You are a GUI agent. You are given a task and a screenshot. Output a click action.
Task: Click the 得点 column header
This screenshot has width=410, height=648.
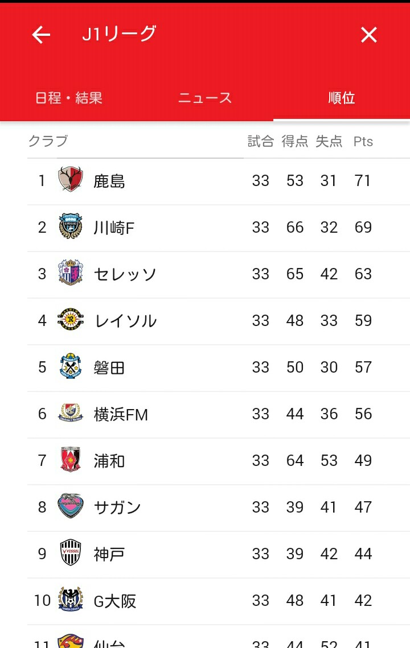(x=294, y=142)
